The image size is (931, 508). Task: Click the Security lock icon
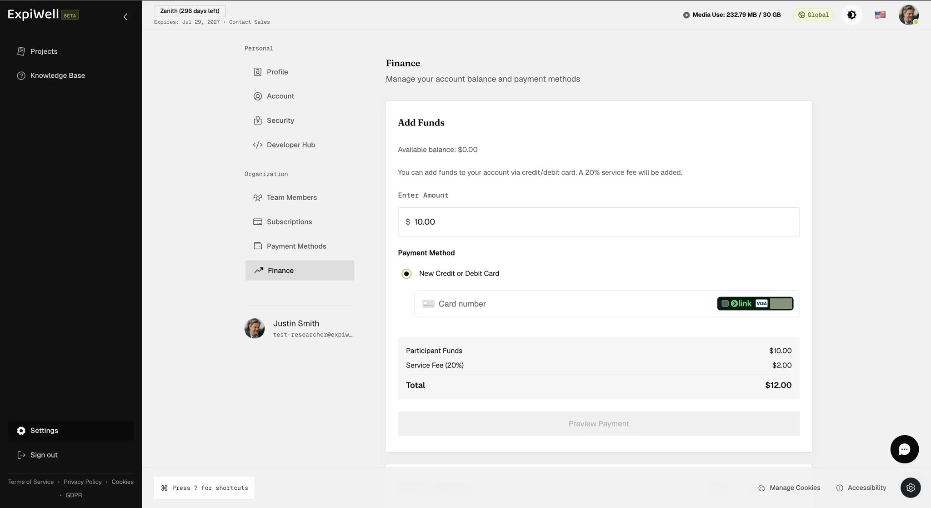258,121
